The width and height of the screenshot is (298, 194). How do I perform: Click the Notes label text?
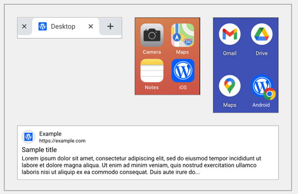(x=152, y=87)
